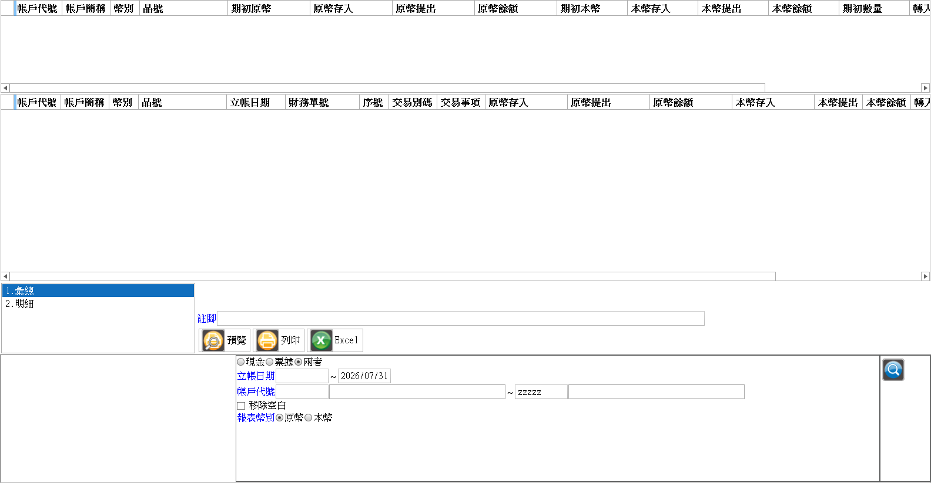Select the 1.彙總 list item

[x=98, y=291]
